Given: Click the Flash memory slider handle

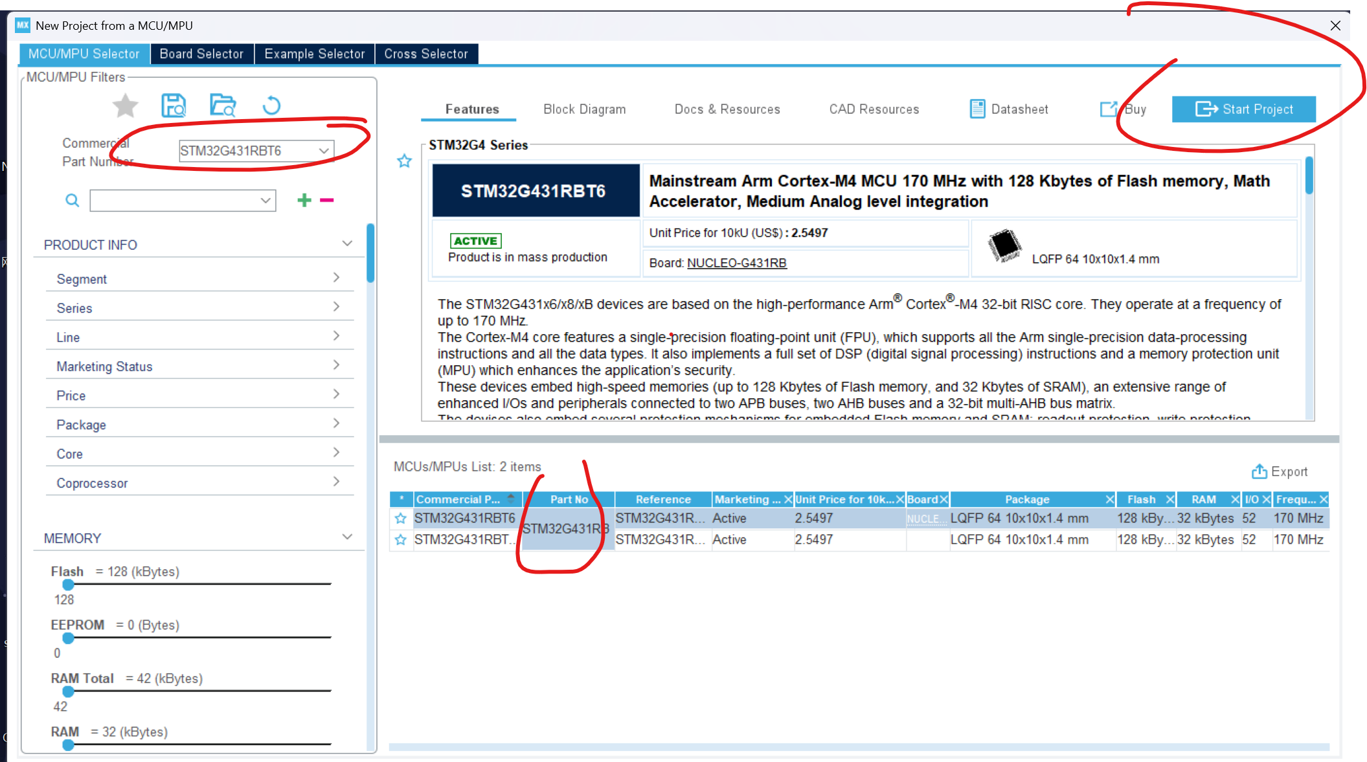Looking at the screenshot, I should pos(69,585).
